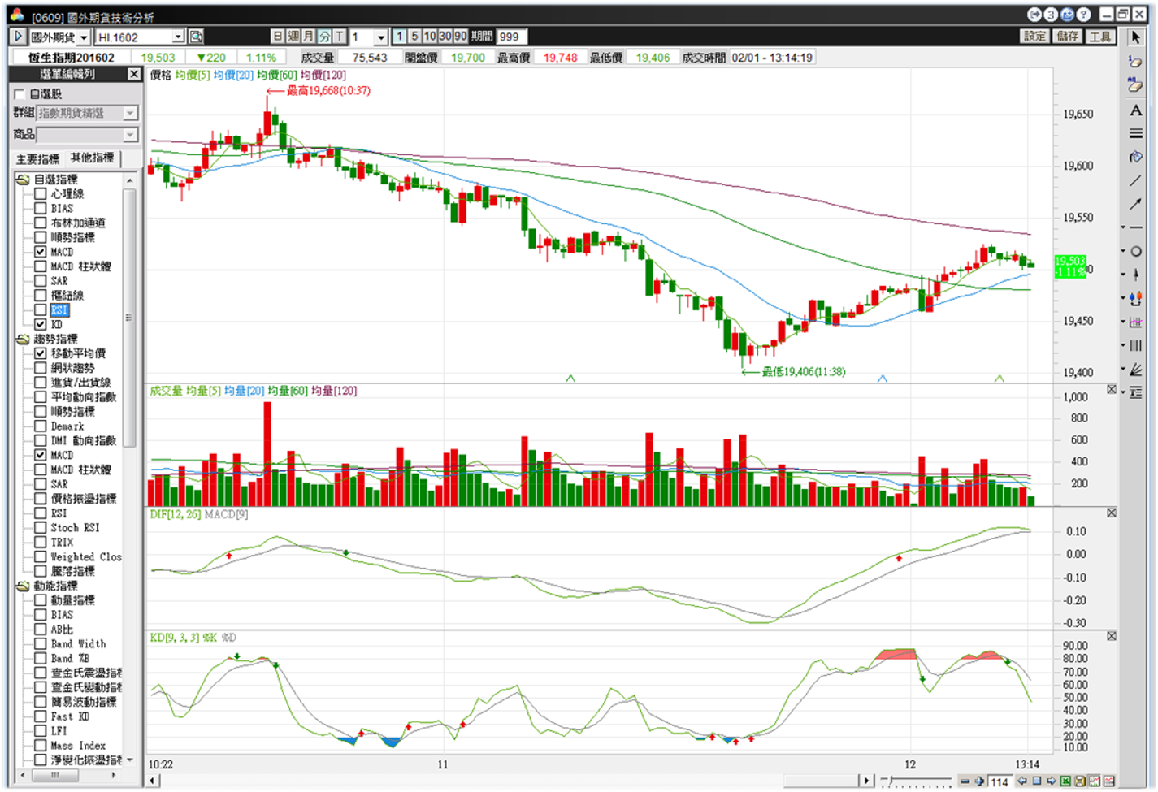The width and height of the screenshot is (1158, 792).
Task: Collapse the 自選指標 tree folder
Action: tap(22, 180)
